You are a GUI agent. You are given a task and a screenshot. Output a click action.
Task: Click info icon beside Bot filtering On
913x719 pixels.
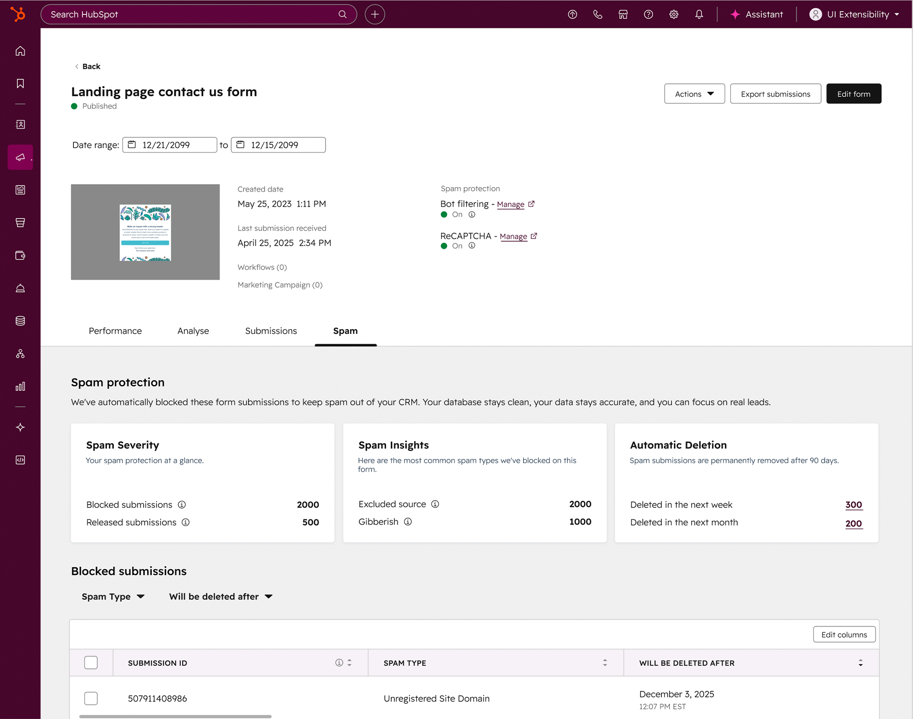pos(472,215)
